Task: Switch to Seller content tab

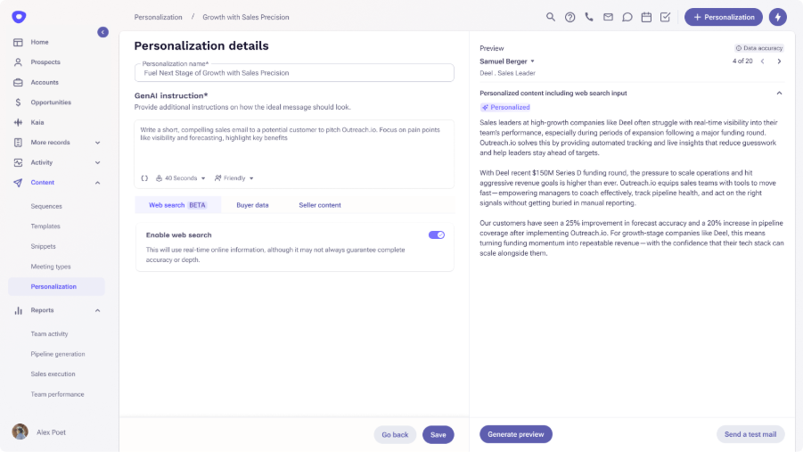Action: 320,205
